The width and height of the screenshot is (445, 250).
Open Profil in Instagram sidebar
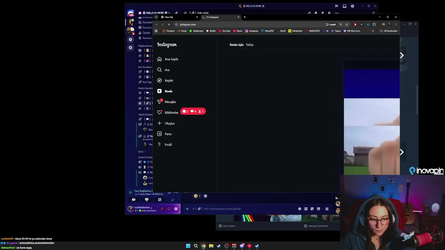pyautogui.click(x=164, y=144)
